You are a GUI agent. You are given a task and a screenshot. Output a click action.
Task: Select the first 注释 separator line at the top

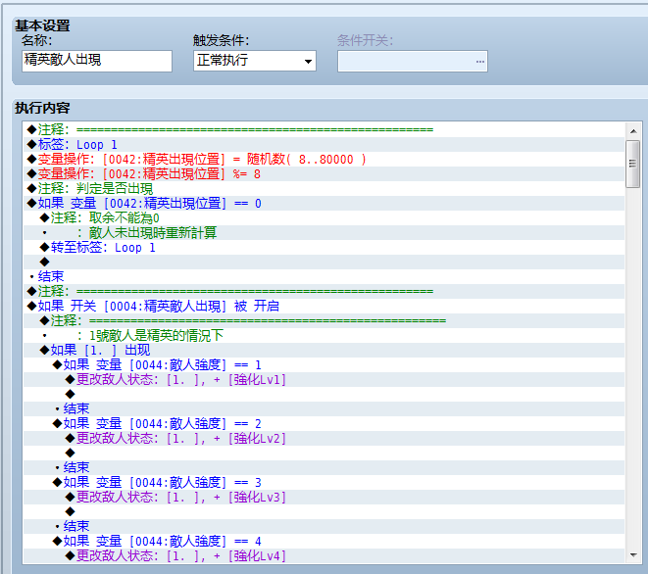pos(324,130)
